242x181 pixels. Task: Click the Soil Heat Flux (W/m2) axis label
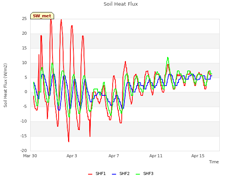[5, 85]
